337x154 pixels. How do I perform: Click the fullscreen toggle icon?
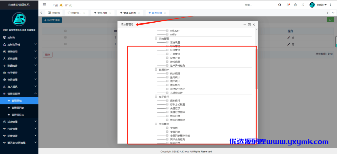point(303,5)
